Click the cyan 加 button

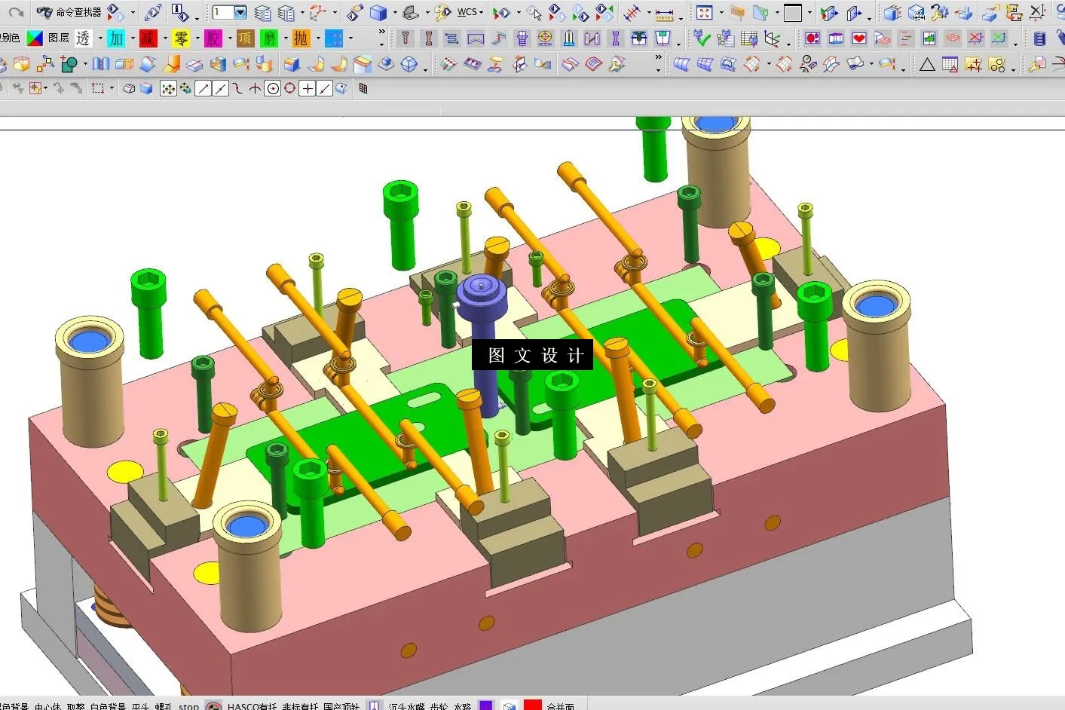(116, 38)
